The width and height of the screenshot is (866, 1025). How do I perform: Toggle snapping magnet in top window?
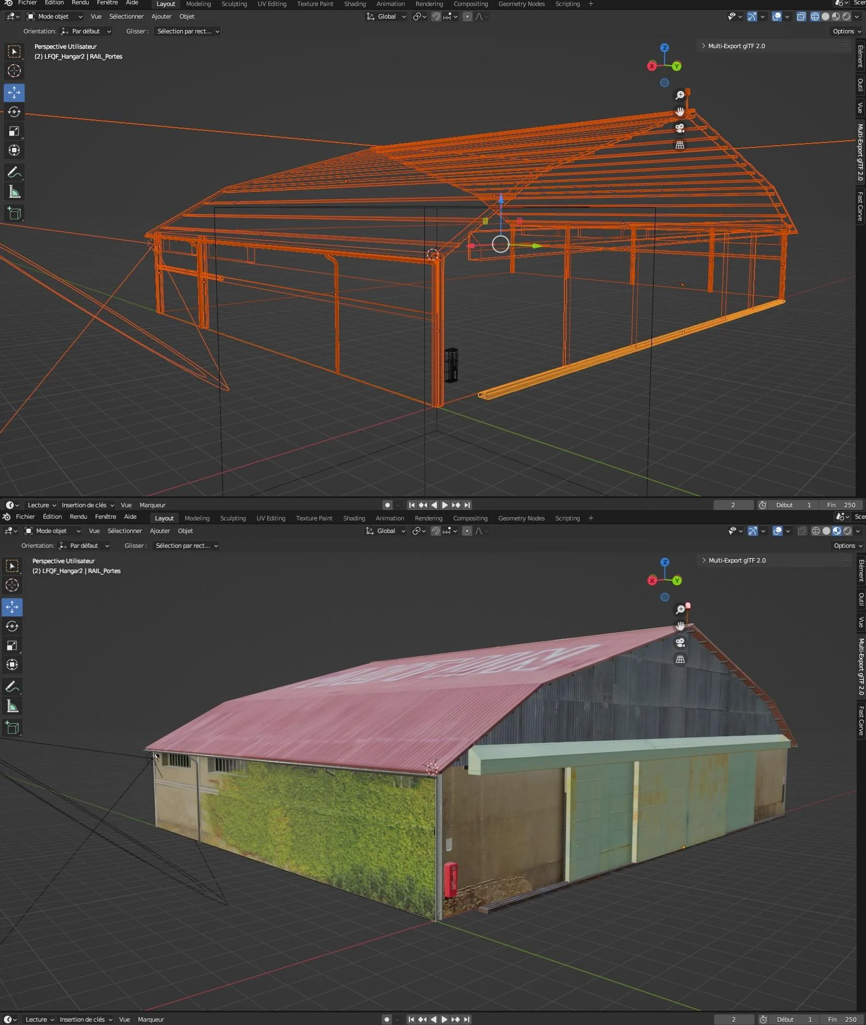pyautogui.click(x=436, y=16)
